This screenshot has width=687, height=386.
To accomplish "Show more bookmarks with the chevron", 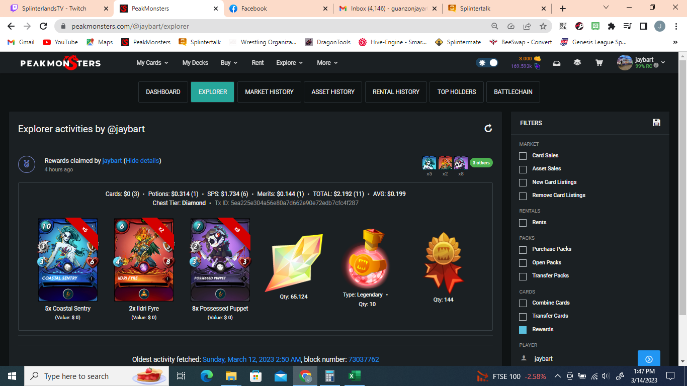I will [x=675, y=42].
